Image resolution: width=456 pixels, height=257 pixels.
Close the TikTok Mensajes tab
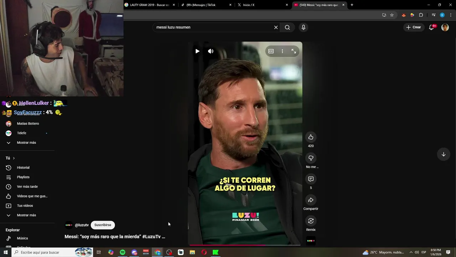click(230, 5)
